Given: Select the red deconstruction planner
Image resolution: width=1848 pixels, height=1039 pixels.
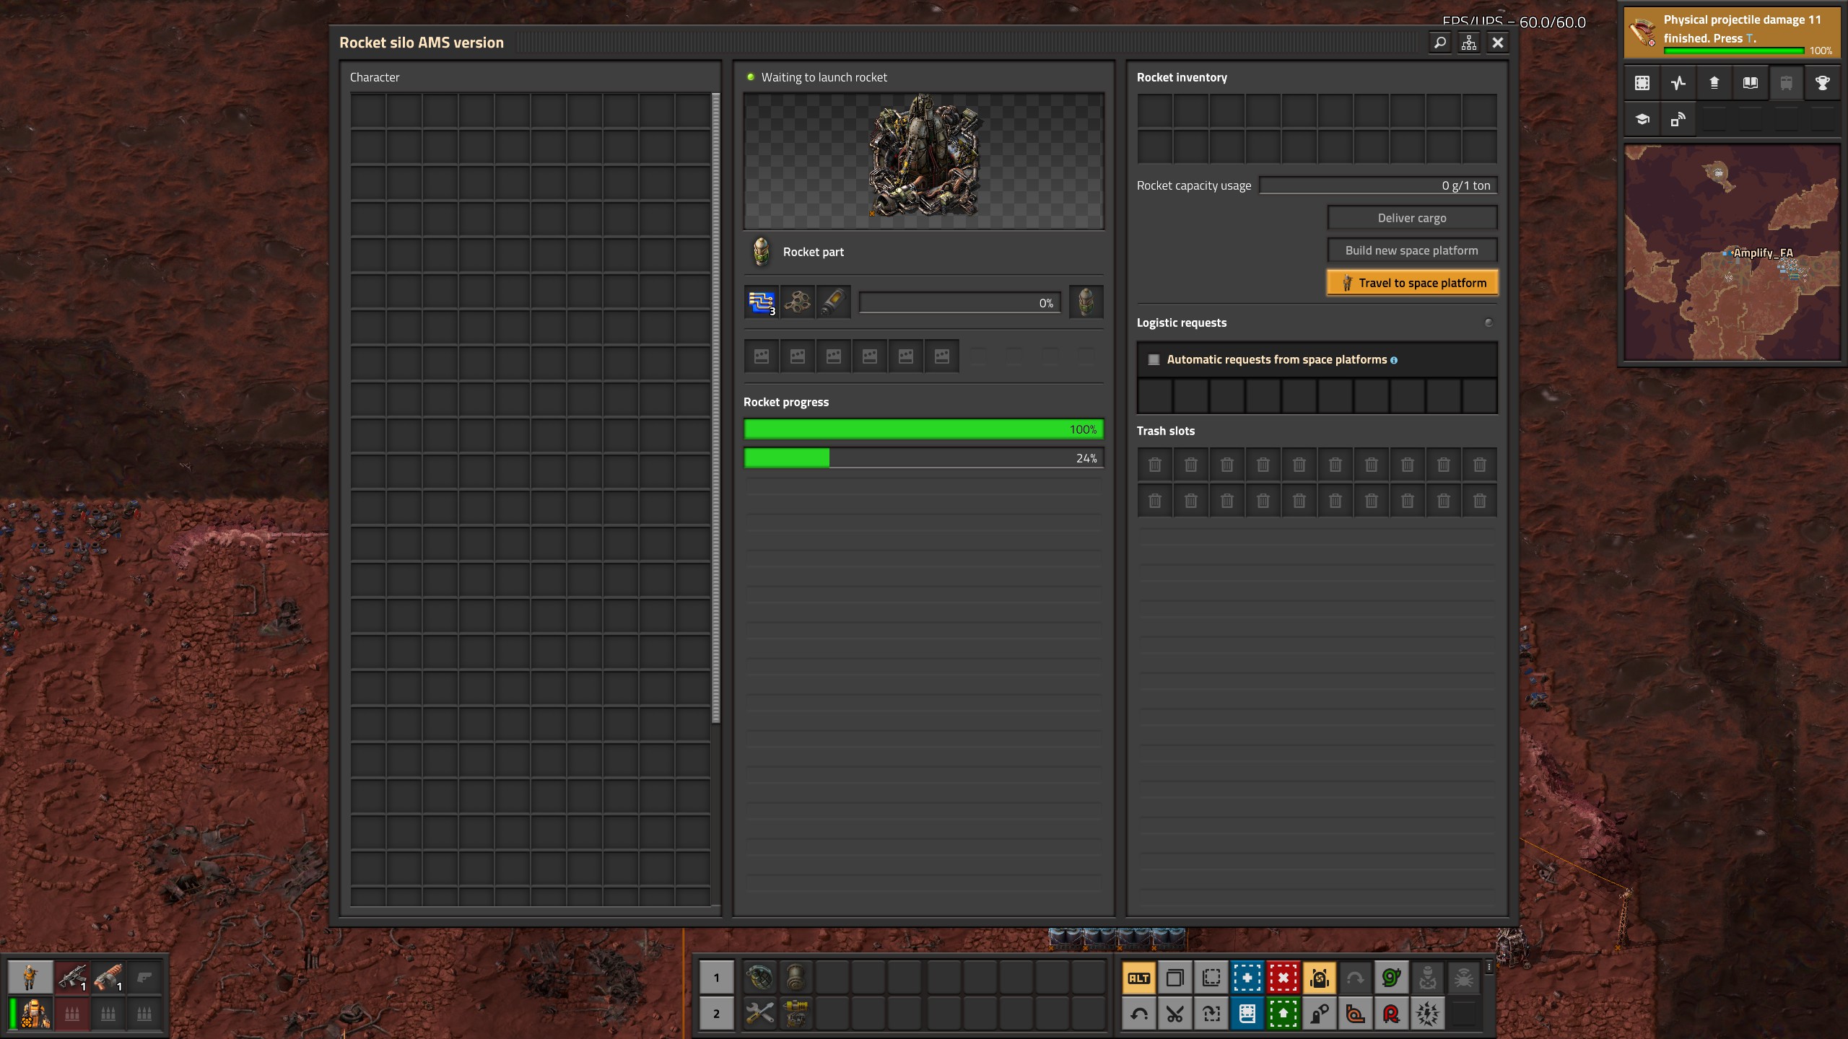Looking at the screenshot, I should pyautogui.click(x=1283, y=978).
